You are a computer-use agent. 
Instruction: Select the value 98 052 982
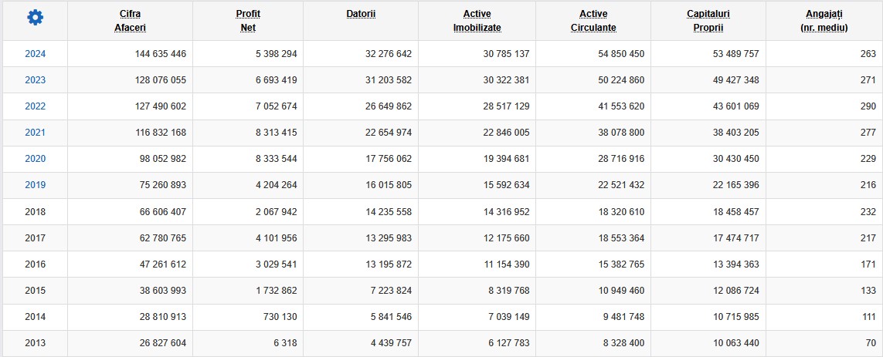coord(163,159)
